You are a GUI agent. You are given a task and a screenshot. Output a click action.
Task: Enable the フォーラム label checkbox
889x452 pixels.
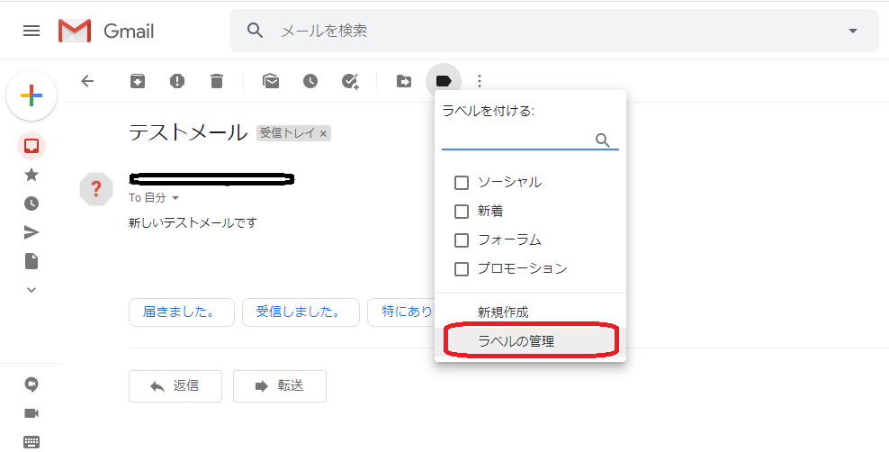click(x=462, y=241)
